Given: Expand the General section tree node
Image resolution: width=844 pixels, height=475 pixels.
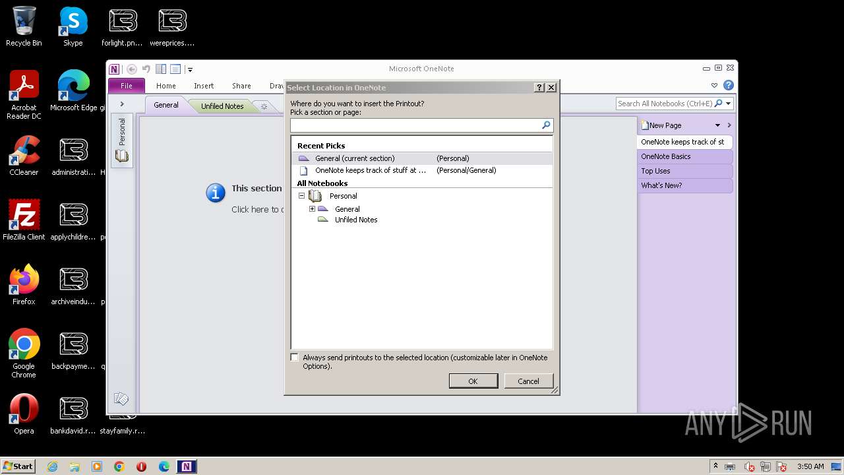Looking at the screenshot, I should 313,209.
